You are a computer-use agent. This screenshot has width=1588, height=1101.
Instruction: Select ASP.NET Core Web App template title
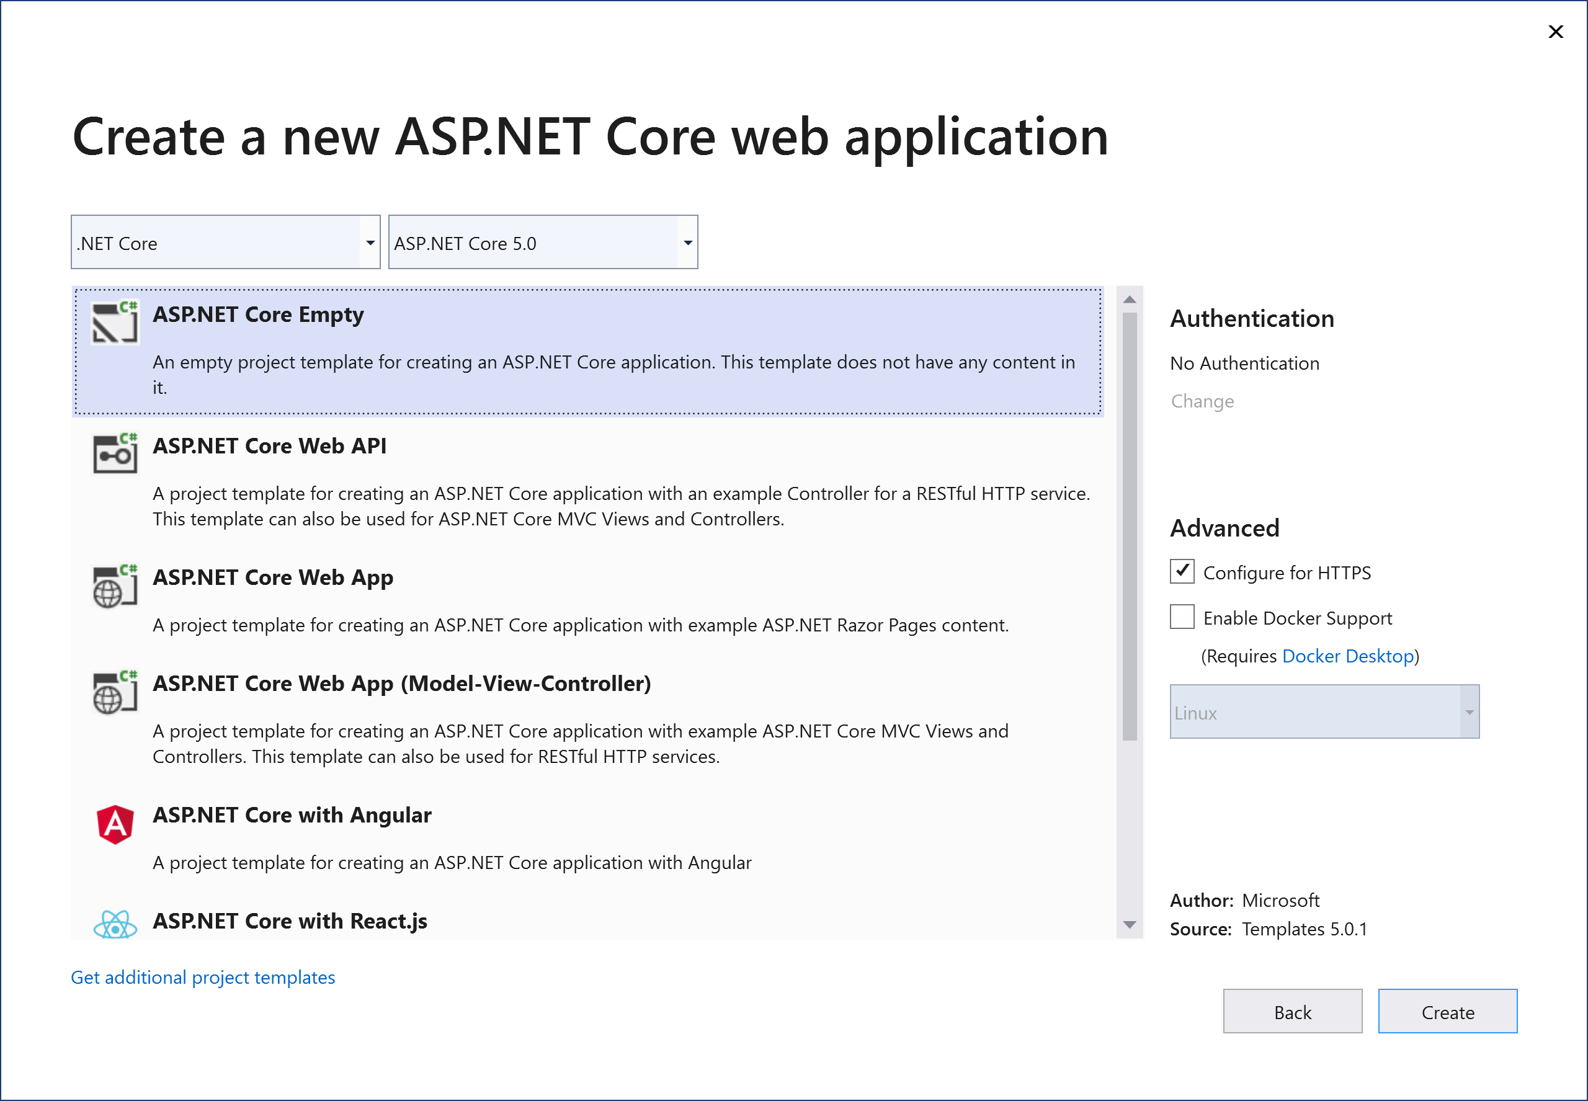pos(273,578)
